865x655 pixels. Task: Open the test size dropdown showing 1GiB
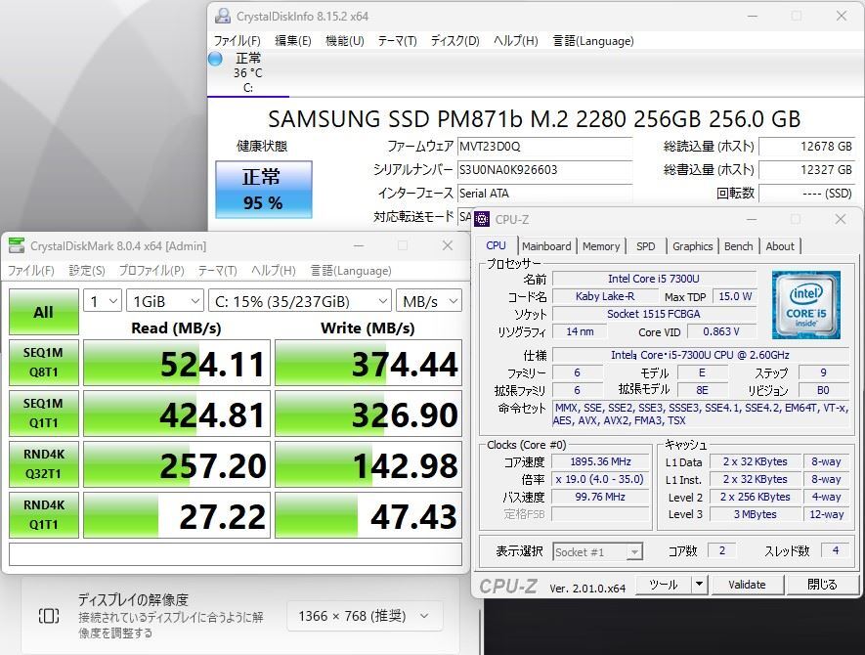point(165,301)
